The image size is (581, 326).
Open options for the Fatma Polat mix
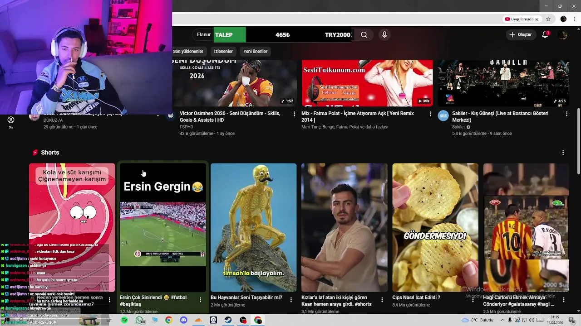coord(430,114)
